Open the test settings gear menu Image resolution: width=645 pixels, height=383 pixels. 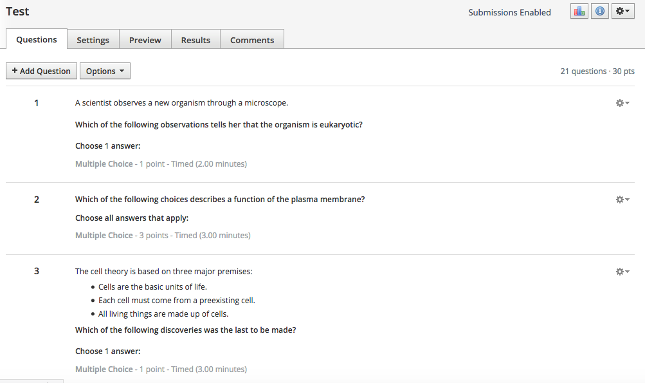click(622, 12)
